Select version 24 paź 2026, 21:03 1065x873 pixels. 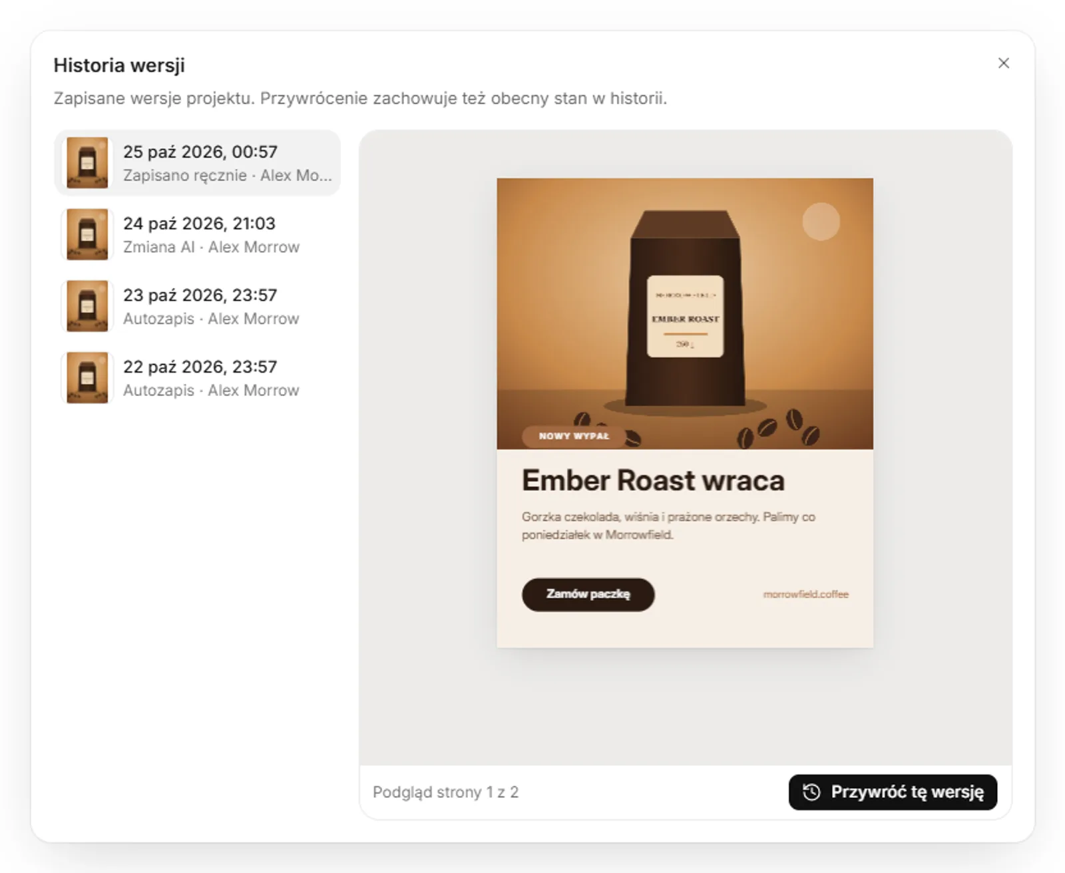[x=197, y=234]
